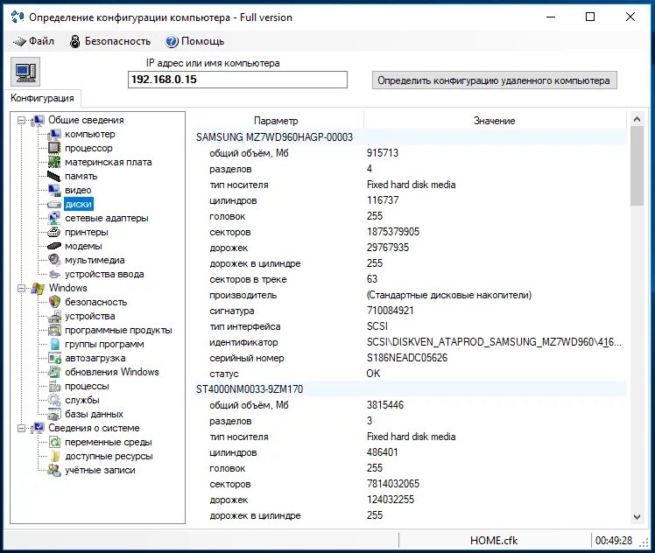
Task: Open the Безопасность menu
Action: pos(110,41)
